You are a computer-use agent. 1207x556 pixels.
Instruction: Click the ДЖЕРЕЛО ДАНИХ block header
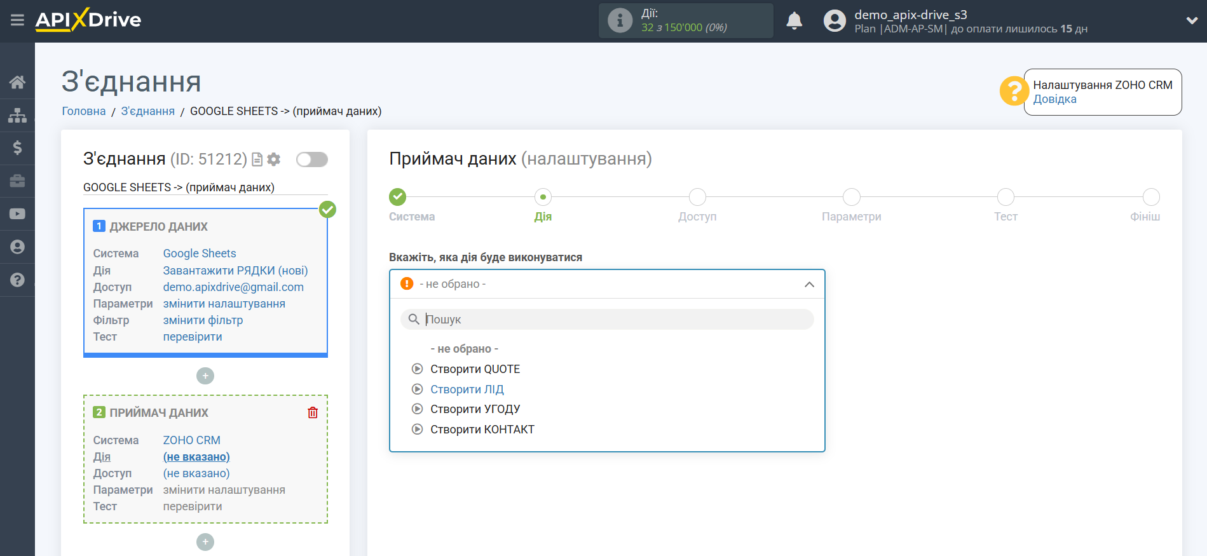pos(158,227)
